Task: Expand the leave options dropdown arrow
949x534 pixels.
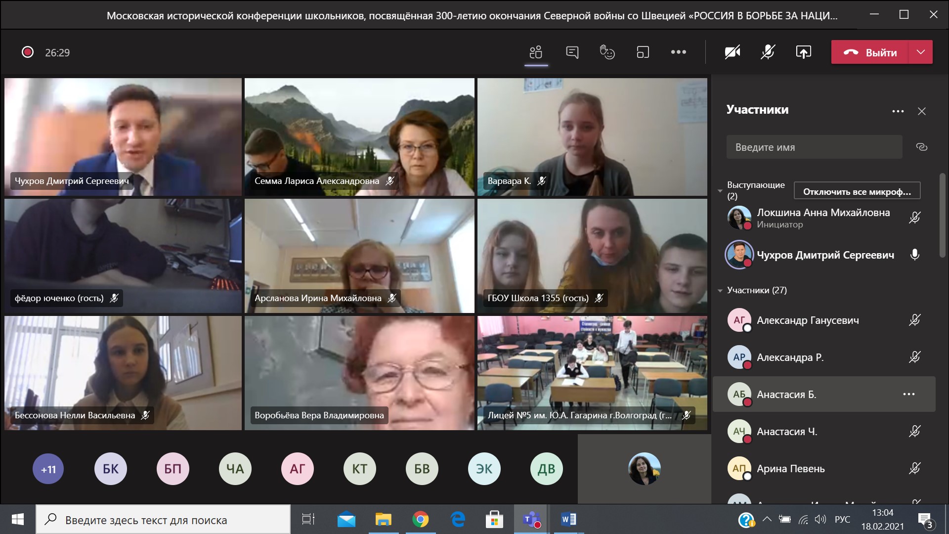Action: click(921, 52)
